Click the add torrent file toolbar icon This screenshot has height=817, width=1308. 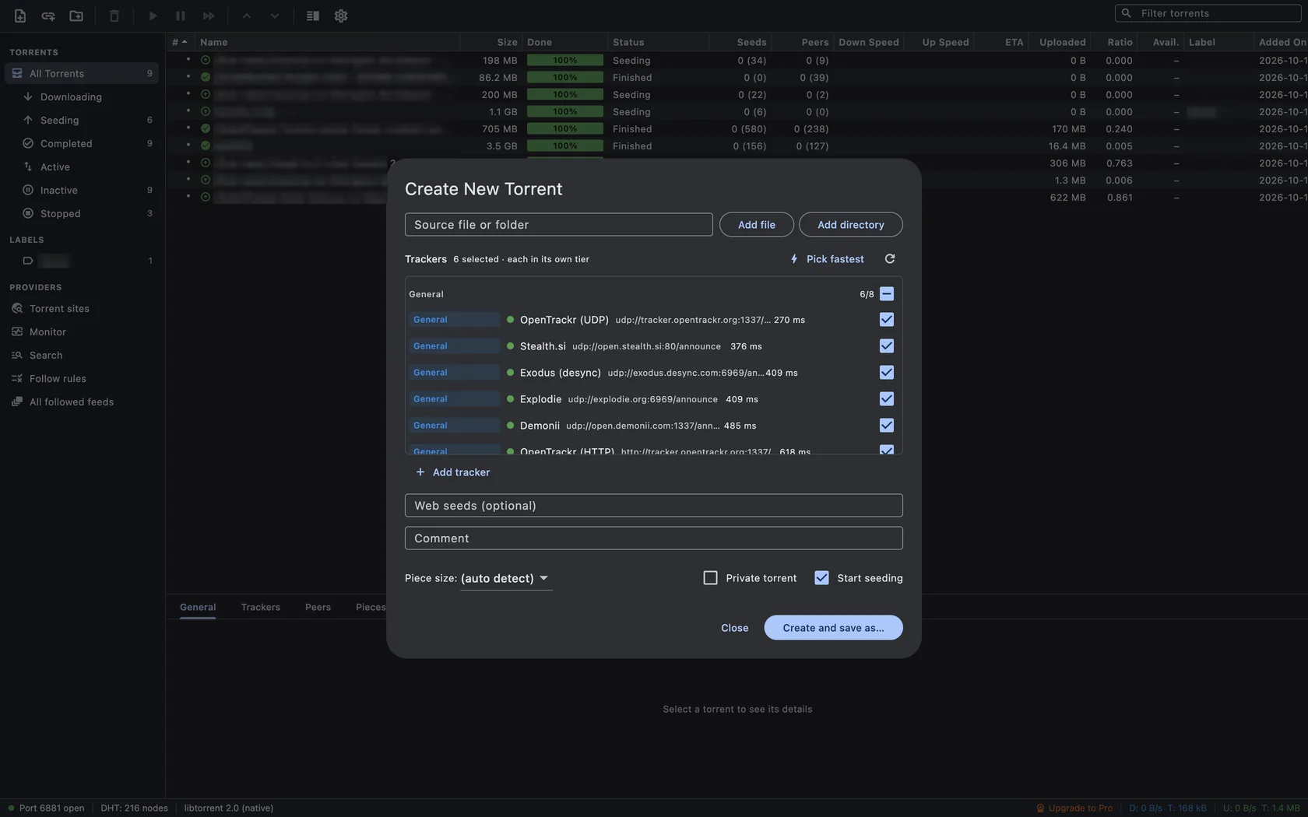(20, 16)
